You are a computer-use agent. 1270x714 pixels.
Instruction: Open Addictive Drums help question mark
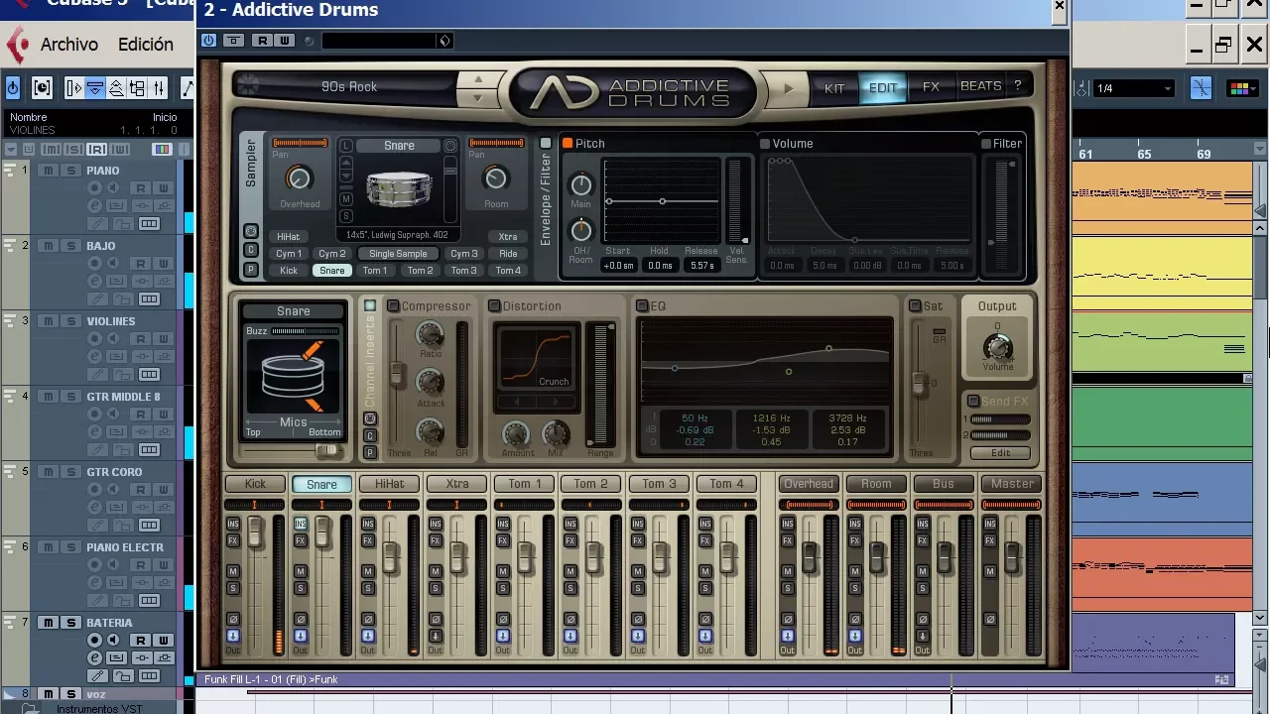pyautogui.click(x=1017, y=86)
